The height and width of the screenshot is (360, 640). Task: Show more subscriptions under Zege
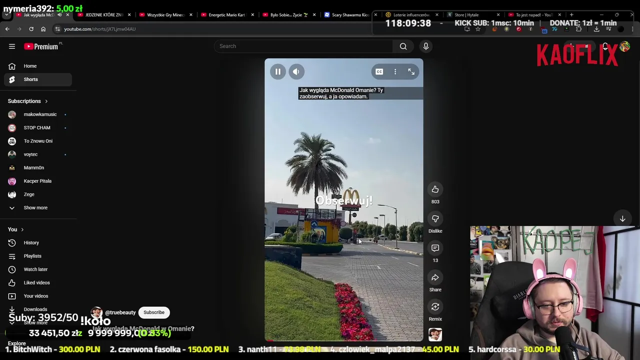pos(38,208)
